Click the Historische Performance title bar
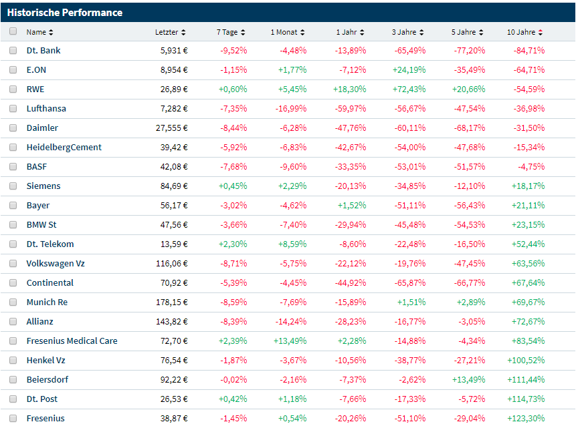Viewport: 576px width, 424px height. pos(65,13)
